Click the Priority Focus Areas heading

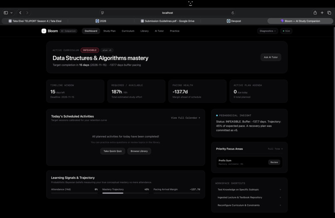tap(229, 149)
